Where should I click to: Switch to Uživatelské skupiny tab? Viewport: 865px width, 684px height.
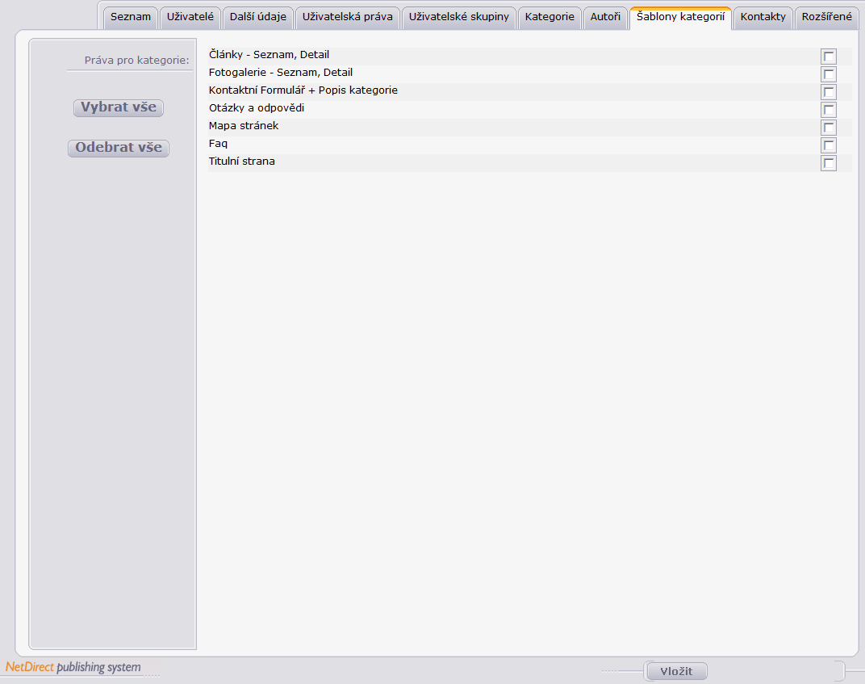(x=459, y=17)
